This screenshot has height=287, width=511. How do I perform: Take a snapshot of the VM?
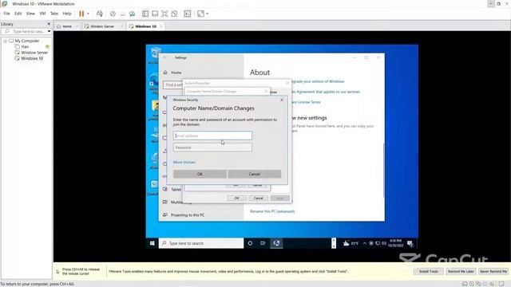pyautogui.click(x=113, y=14)
